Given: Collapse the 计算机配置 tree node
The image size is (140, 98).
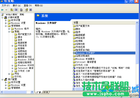Looking at the screenshot, I should [x=3, y=18].
